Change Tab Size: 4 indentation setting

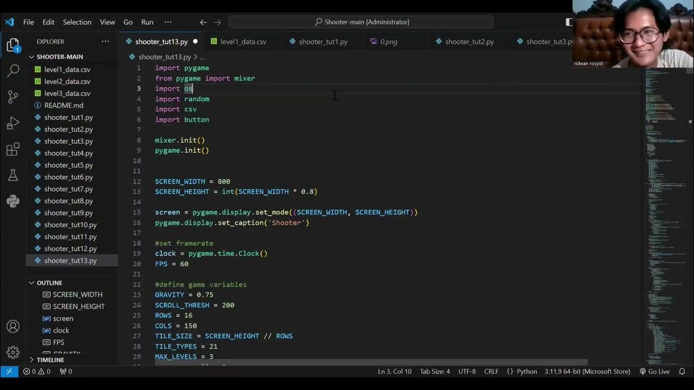435,372
